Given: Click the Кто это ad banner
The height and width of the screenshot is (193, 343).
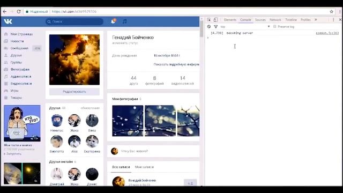Looking at the screenshot, I should pyautogui.click(x=22, y=123).
